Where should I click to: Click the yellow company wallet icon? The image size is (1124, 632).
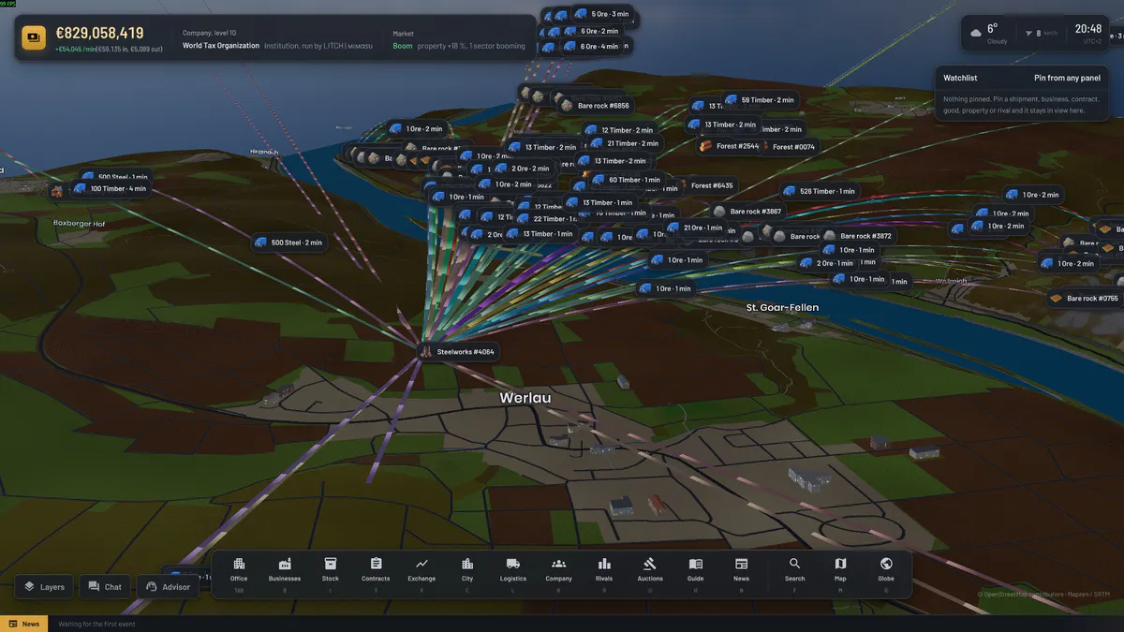coord(35,37)
